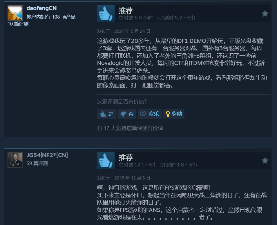View daofengCN's 108 owned products
The image size is (277, 225).
pos(51,17)
